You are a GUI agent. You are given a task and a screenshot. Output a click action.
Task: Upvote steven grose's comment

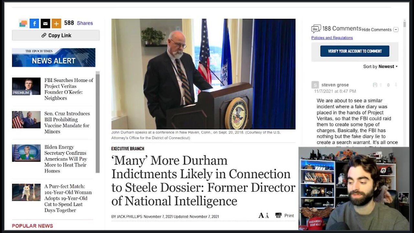[381, 85]
